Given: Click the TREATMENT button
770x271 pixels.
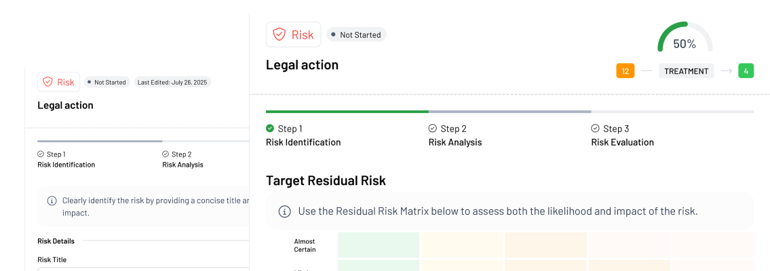Looking at the screenshot, I should point(686,71).
